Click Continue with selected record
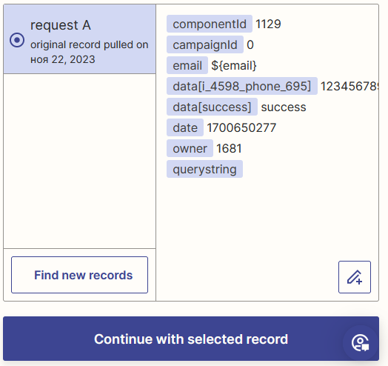The height and width of the screenshot is (366, 388). (191, 339)
